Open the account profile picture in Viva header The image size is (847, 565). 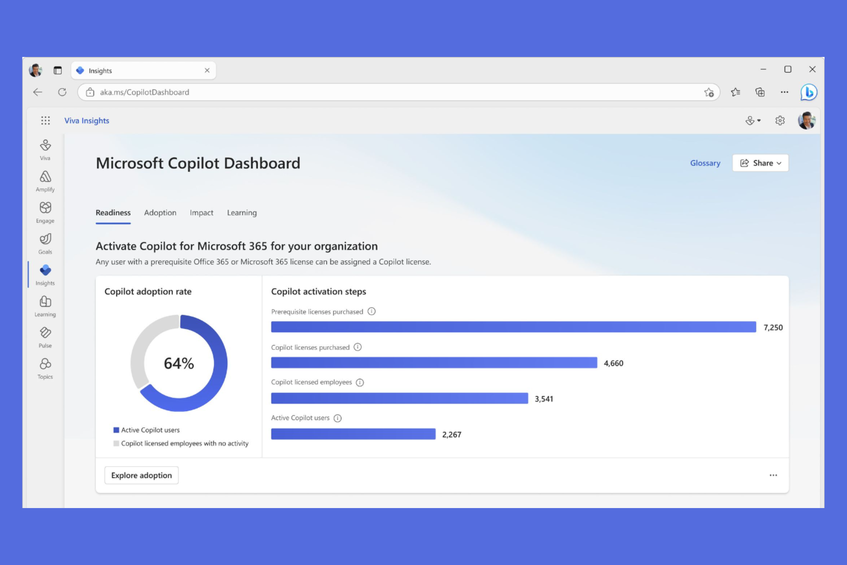point(806,121)
